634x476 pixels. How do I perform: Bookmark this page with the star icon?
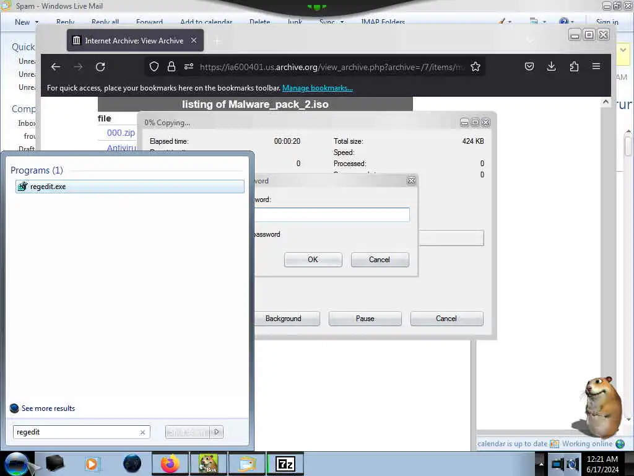[475, 67]
